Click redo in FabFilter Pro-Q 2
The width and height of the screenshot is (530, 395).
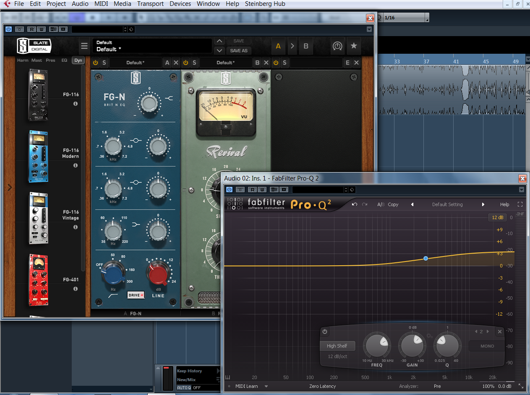tap(365, 204)
